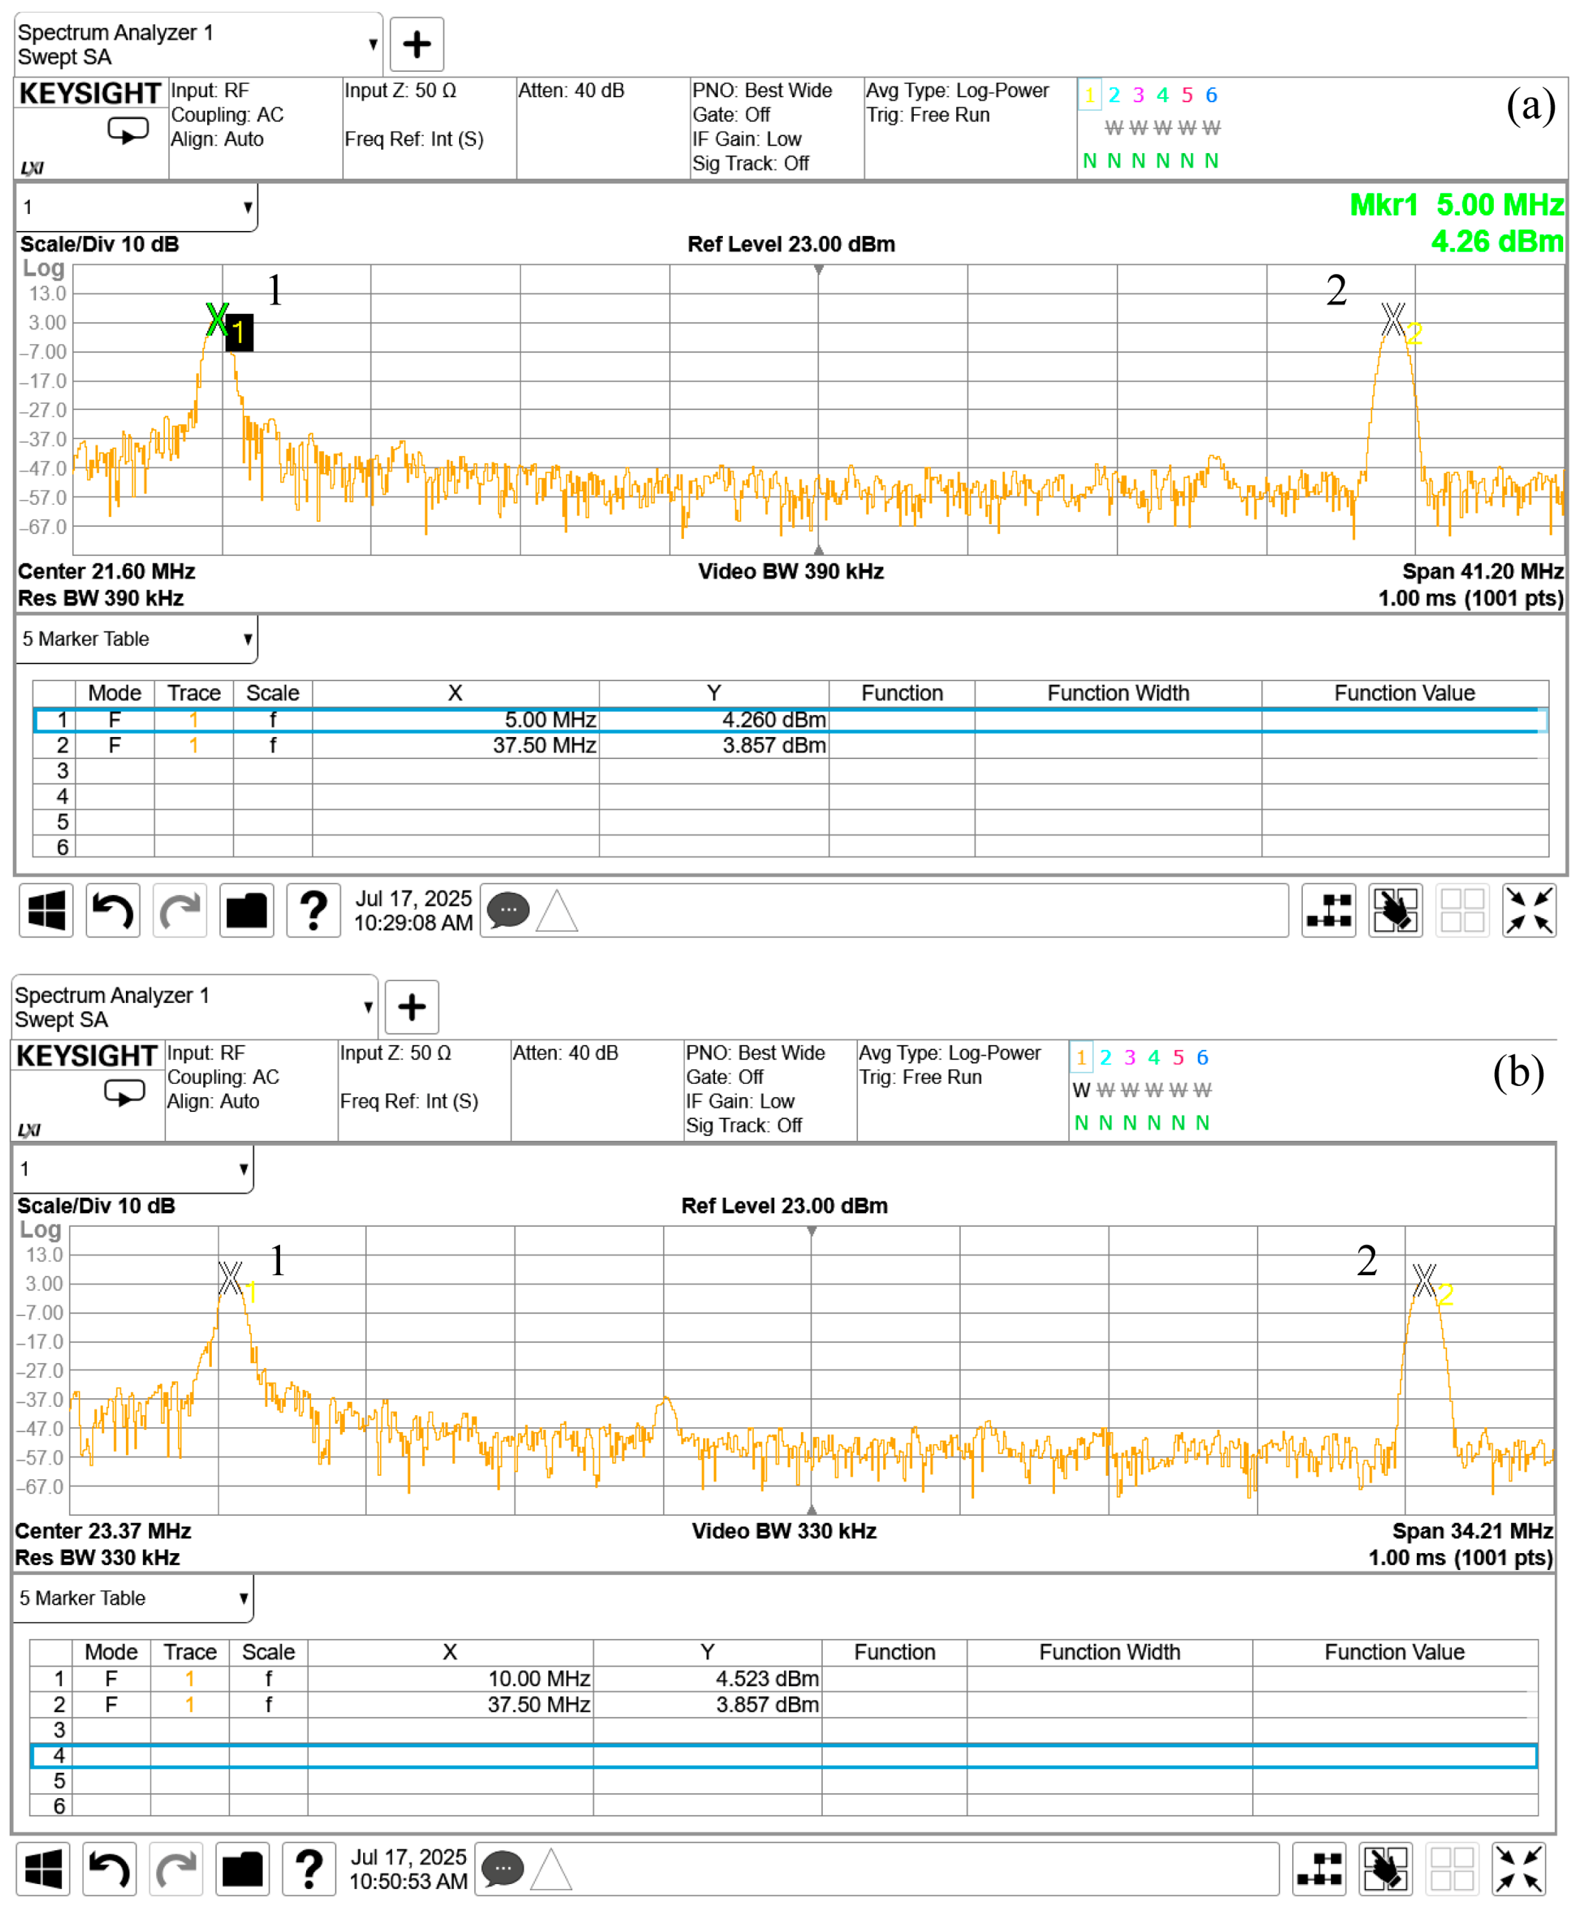Screen dimensions: 1579x1910
Task: Select trace 6 indicator in panel (b)
Action: (x=1202, y=1057)
